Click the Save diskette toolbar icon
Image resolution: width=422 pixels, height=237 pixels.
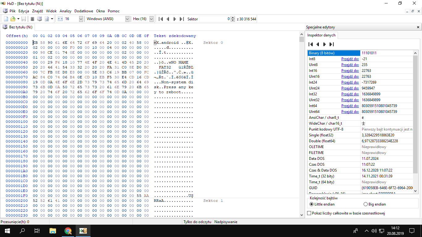(x=23, y=19)
